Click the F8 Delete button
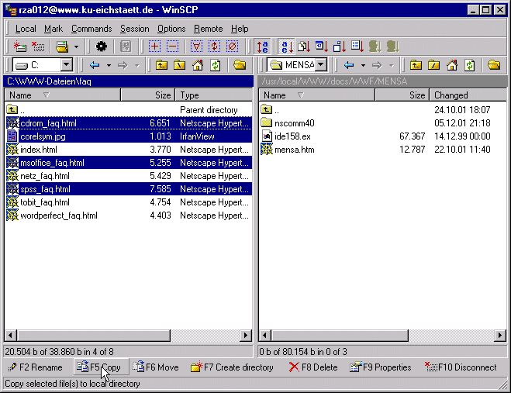 (312, 367)
